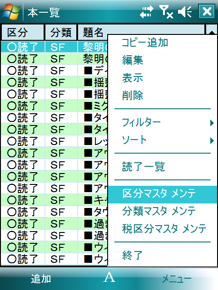Tap the connectivity arrows status icon
218x290 pixels.
147,12
